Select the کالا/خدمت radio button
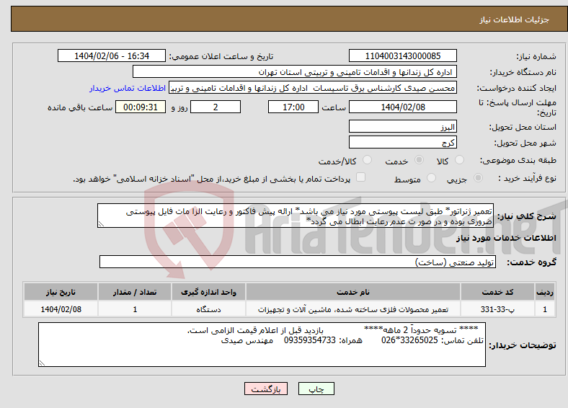This screenshot has height=408, width=568. [368, 160]
